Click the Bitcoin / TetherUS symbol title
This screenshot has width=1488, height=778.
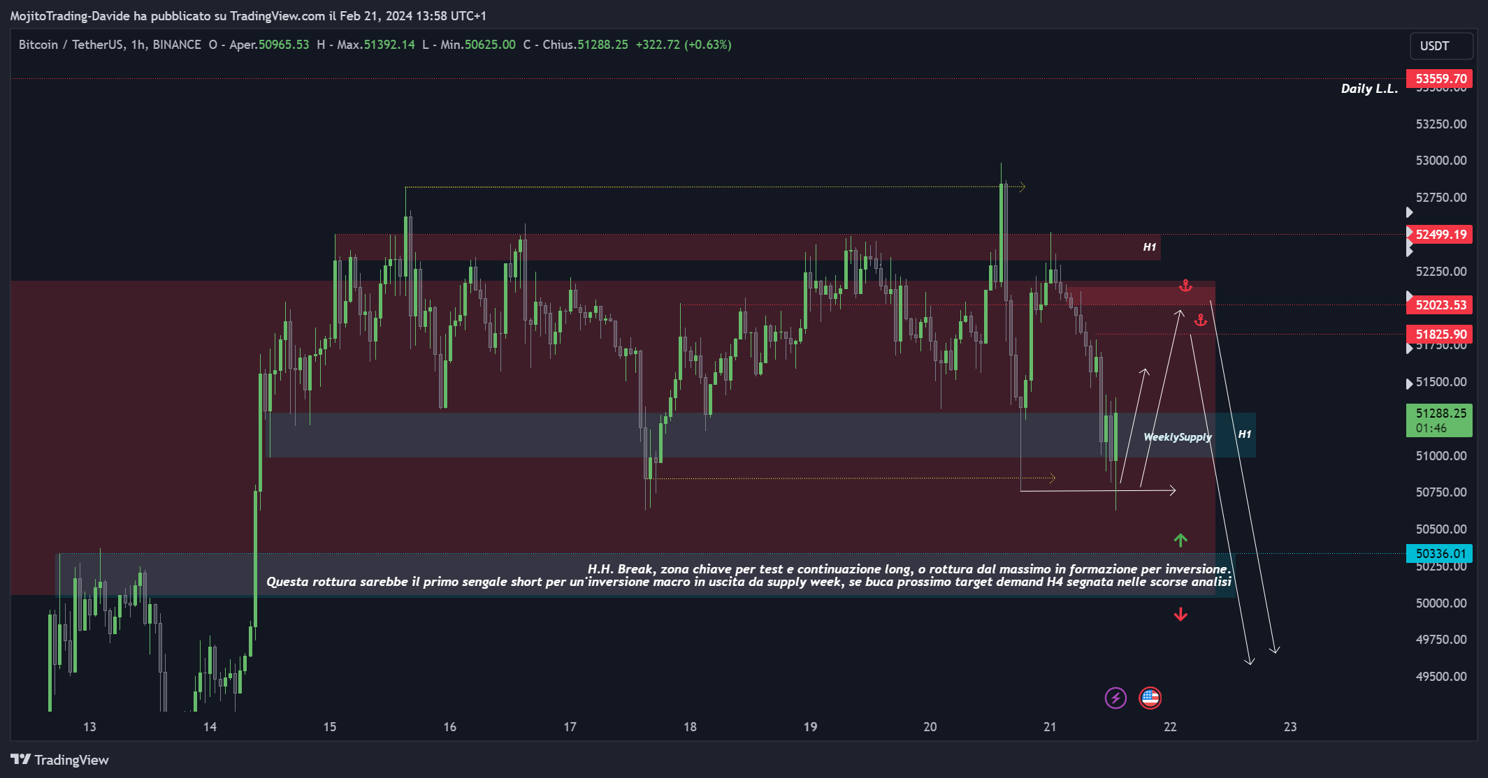click(x=110, y=45)
